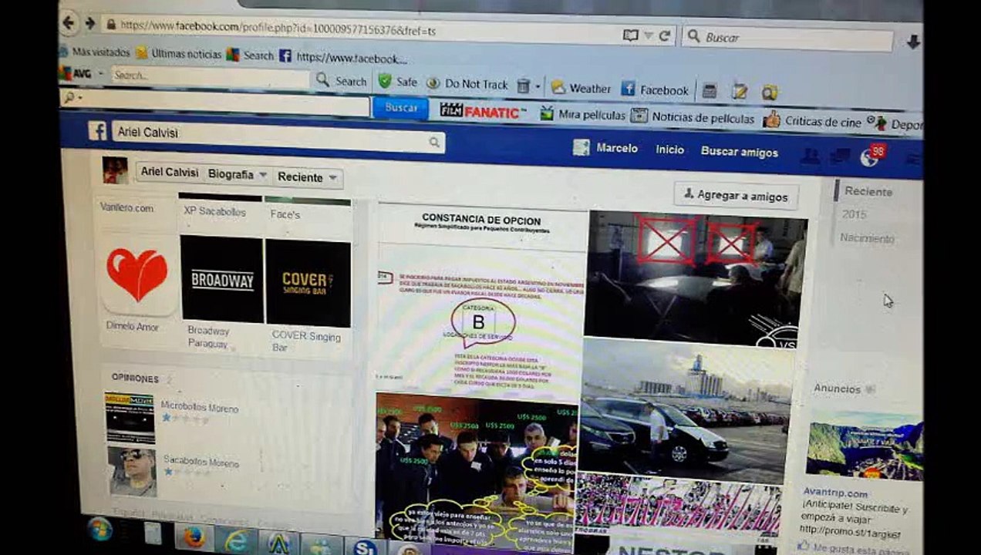The image size is (981, 555).
Task: Go to Inicio in Facebook header
Action: tap(669, 150)
